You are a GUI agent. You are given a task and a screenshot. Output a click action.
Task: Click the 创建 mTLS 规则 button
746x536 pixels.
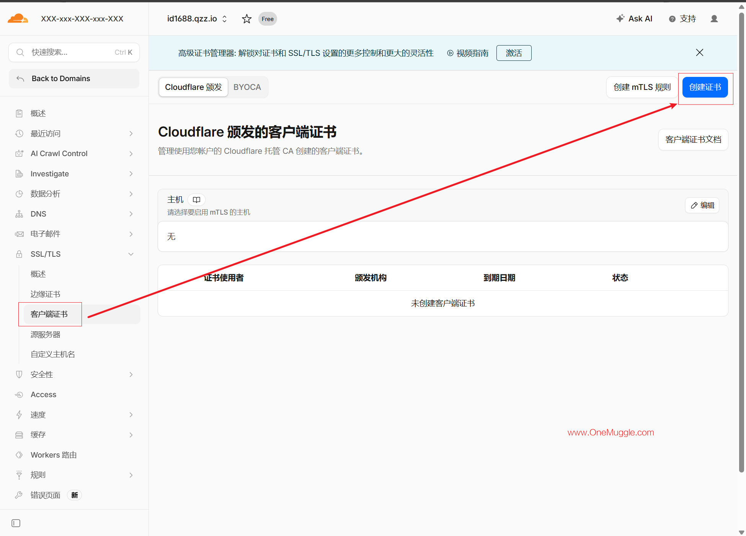click(642, 87)
